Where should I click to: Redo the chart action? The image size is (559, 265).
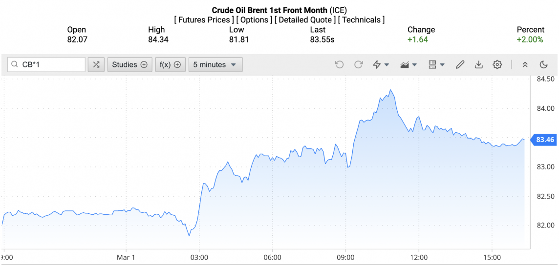[x=358, y=64]
